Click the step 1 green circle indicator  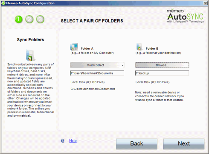coord(19,20)
